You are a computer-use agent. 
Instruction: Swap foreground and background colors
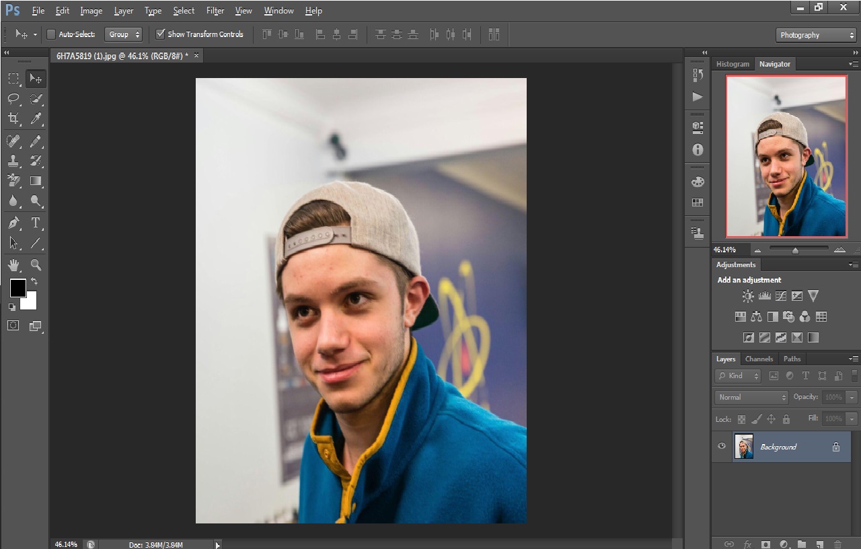pyautogui.click(x=34, y=282)
